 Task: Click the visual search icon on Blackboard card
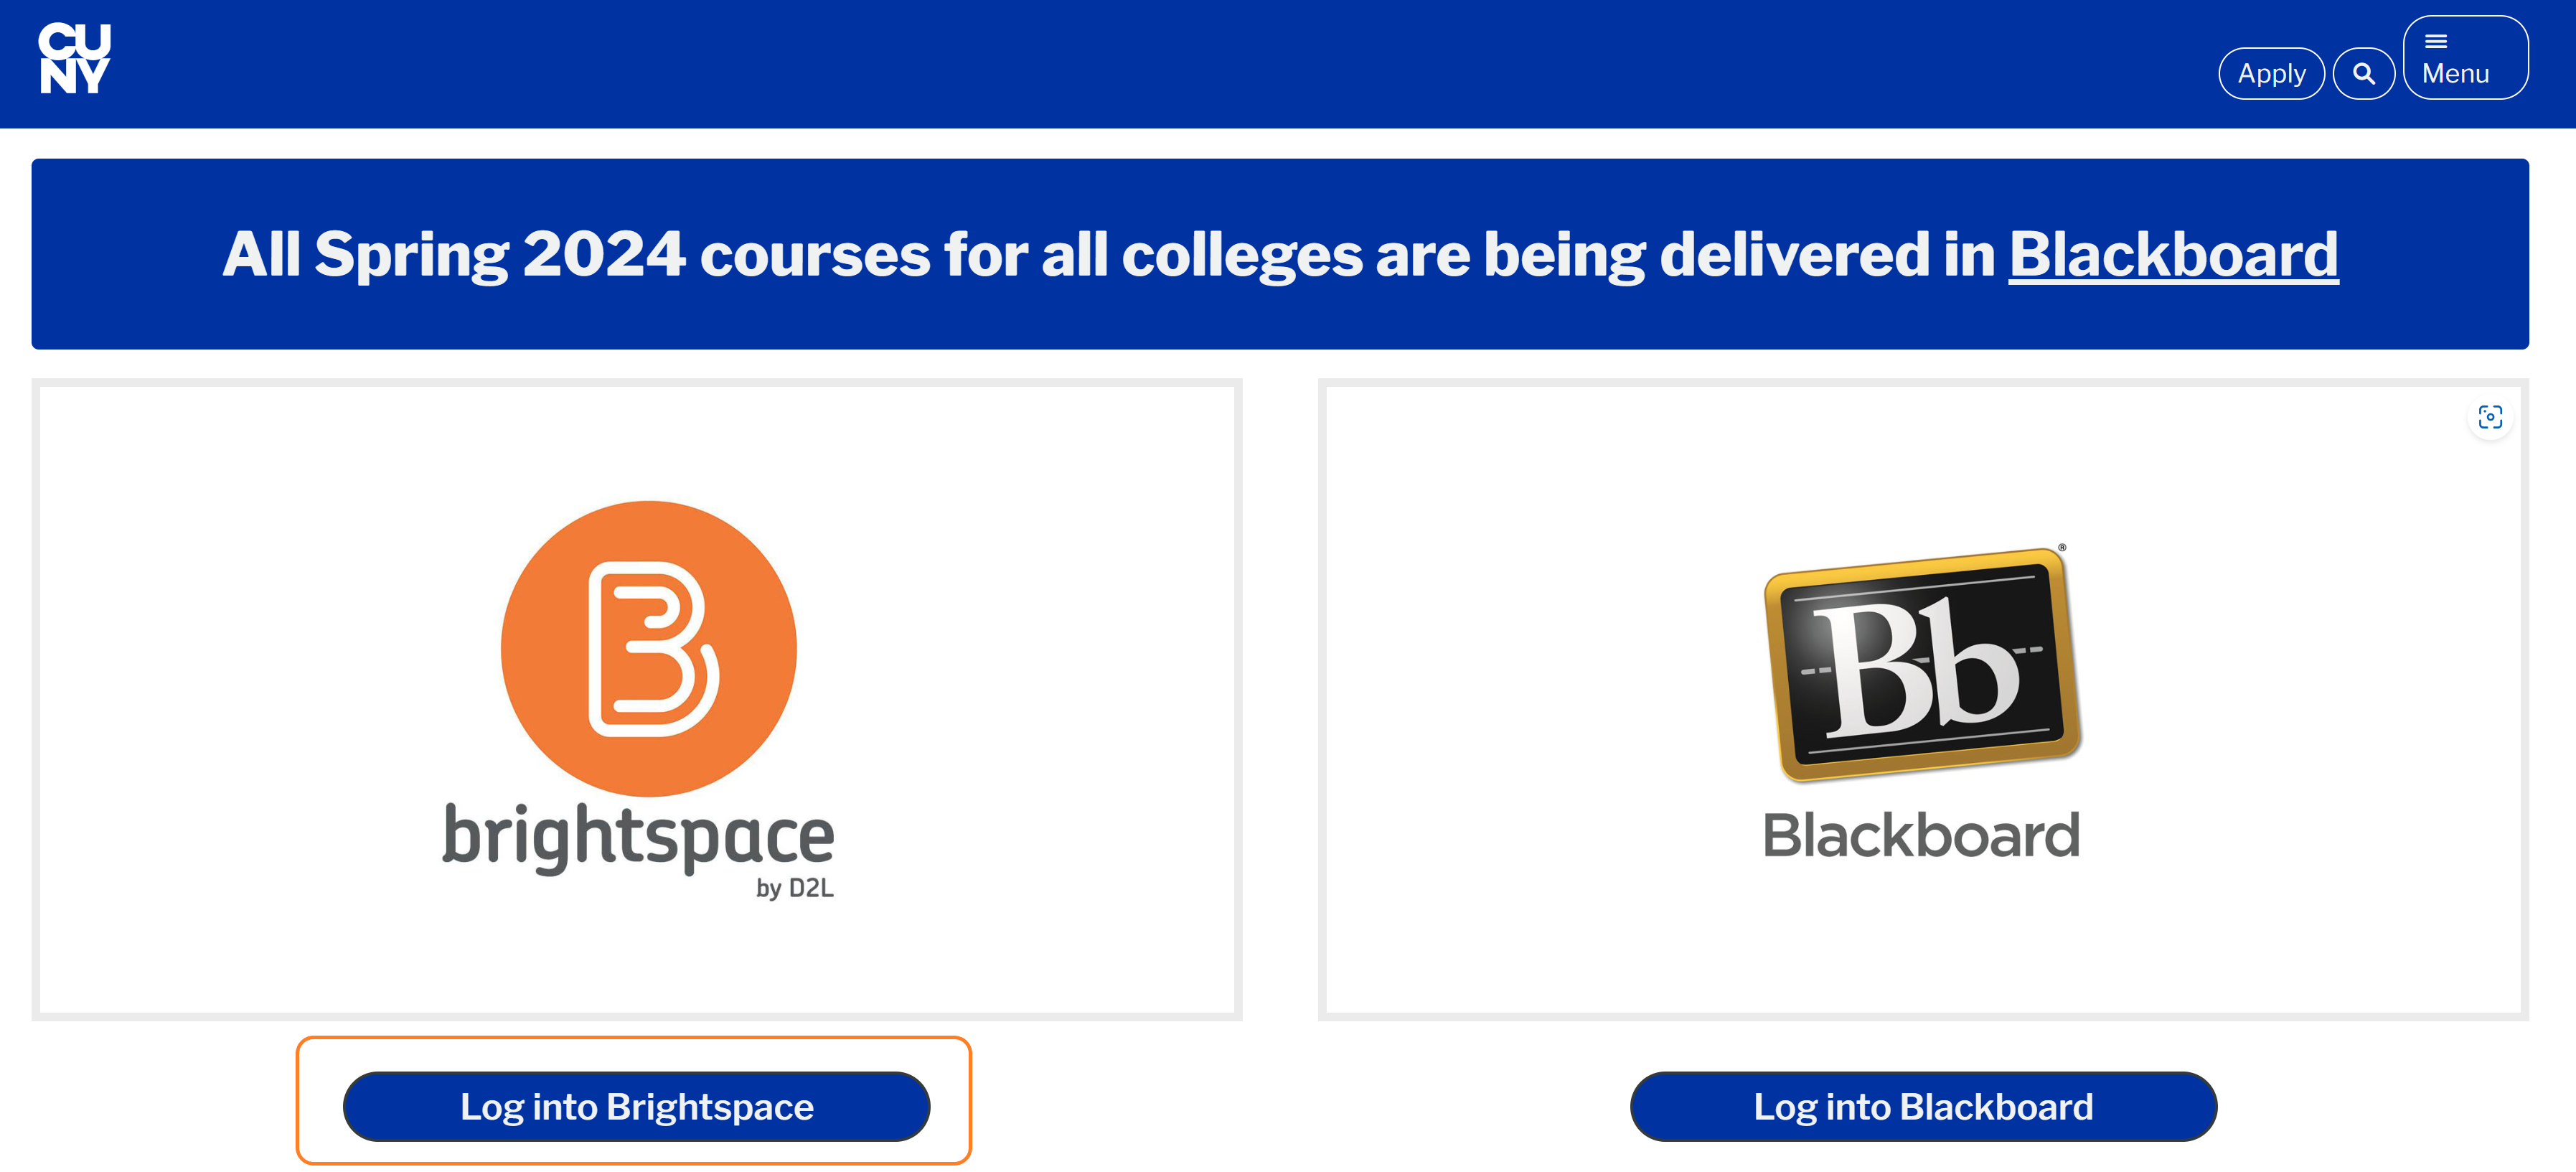point(2490,417)
